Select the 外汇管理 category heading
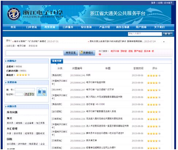Screen dimensions: 178x150 (12, 128)
